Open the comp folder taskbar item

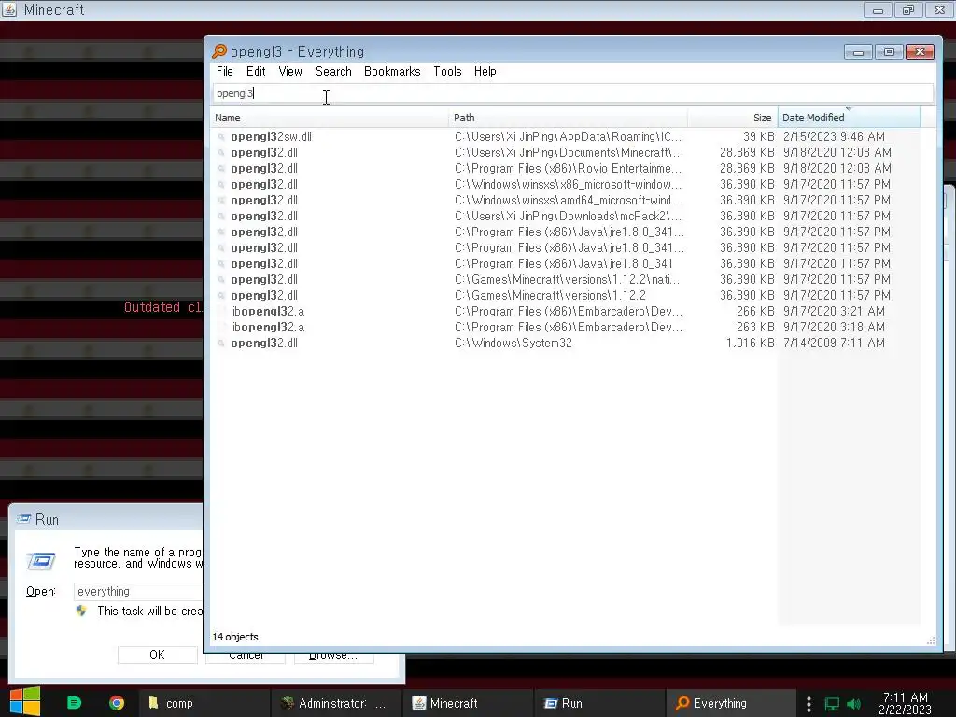tap(204, 703)
